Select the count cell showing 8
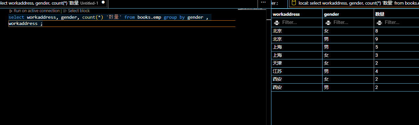The image size is (419, 125). 396,31
